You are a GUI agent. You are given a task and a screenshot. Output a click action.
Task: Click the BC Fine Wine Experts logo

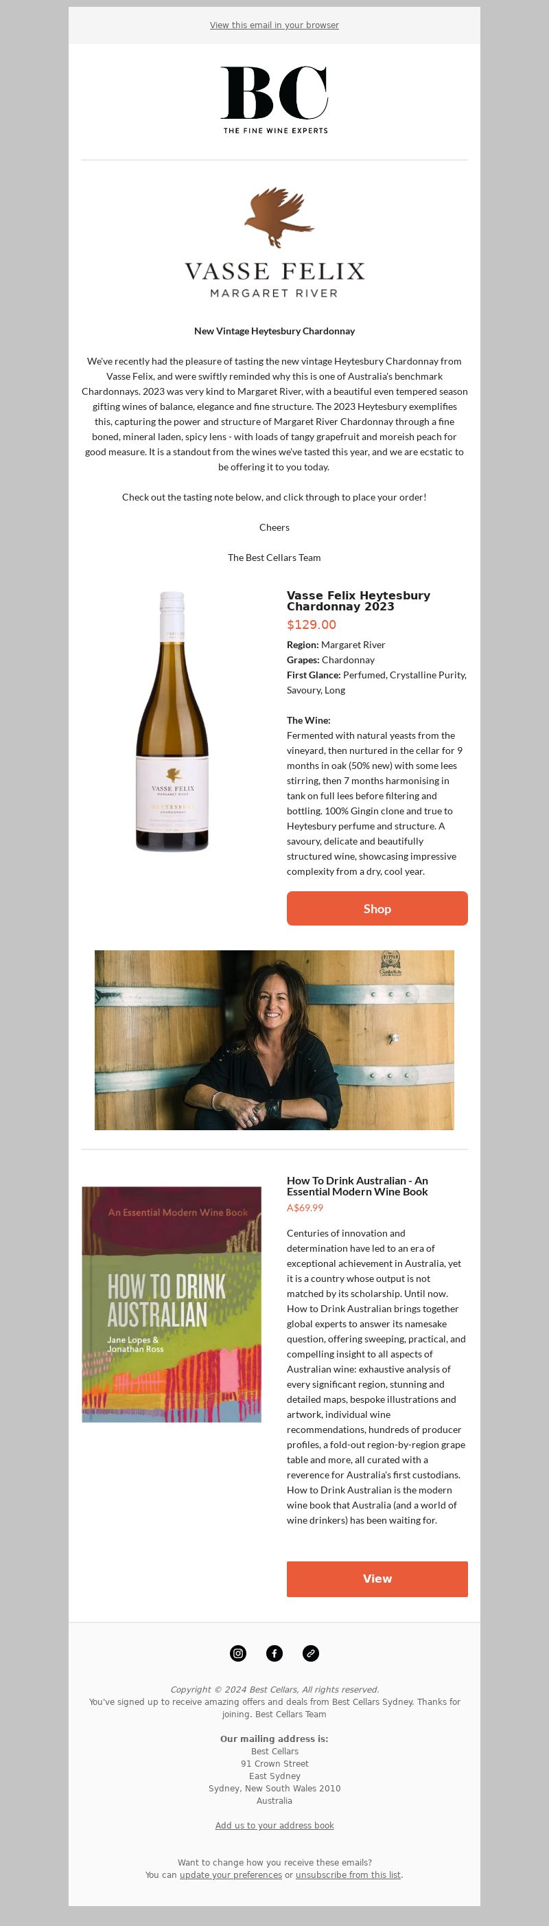point(275,100)
